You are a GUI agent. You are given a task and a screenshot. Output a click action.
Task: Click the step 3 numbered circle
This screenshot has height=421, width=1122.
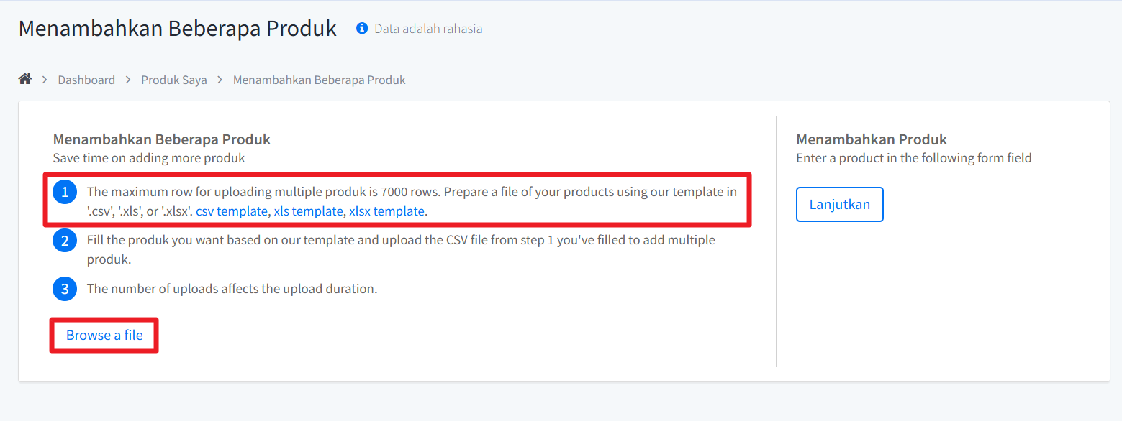pos(65,289)
